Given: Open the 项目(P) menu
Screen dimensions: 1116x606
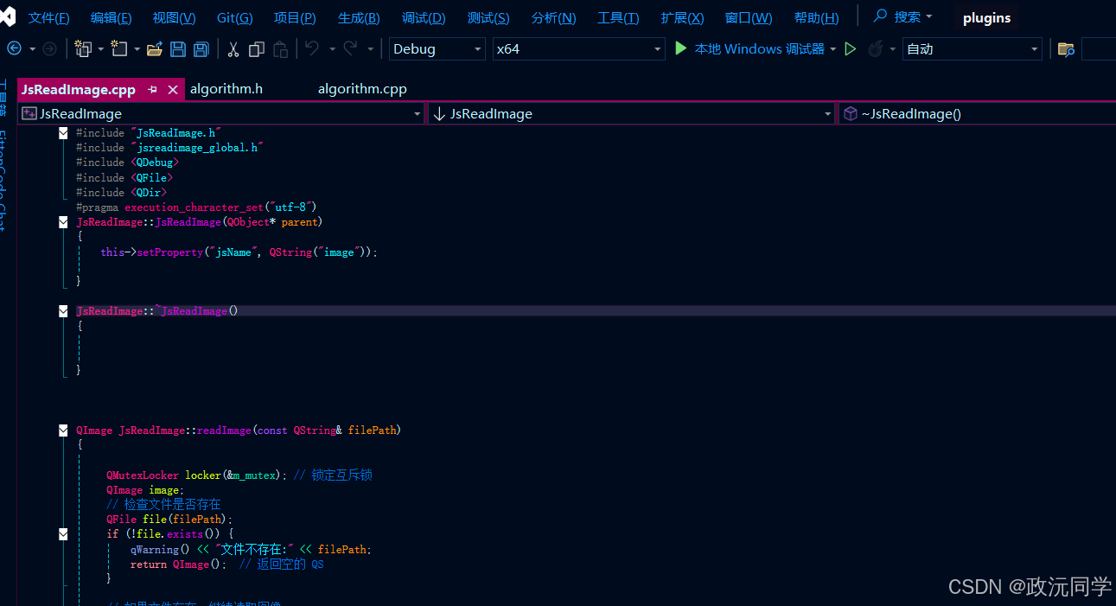Looking at the screenshot, I should coord(295,18).
